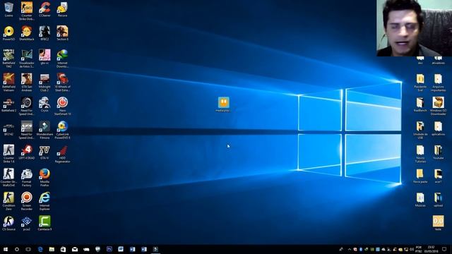
Task: Select the LEFT 4 DEAD shortcut
Action: point(27,152)
